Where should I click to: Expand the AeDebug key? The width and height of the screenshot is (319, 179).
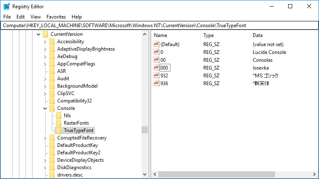45,57
